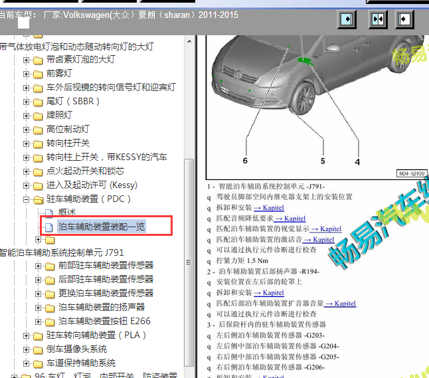The image size is (429, 378).
Task: Expand the 牌照灯 node
Action: click(x=27, y=116)
